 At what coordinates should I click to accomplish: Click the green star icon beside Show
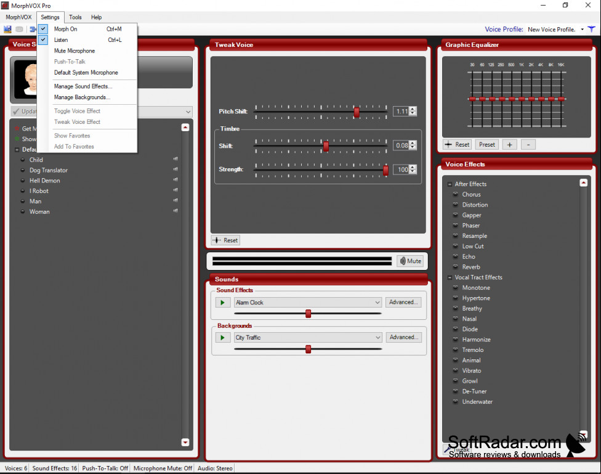[x=17, y=139]
